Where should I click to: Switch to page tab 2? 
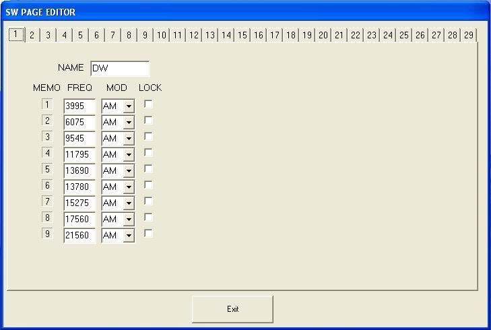point(32,35)
